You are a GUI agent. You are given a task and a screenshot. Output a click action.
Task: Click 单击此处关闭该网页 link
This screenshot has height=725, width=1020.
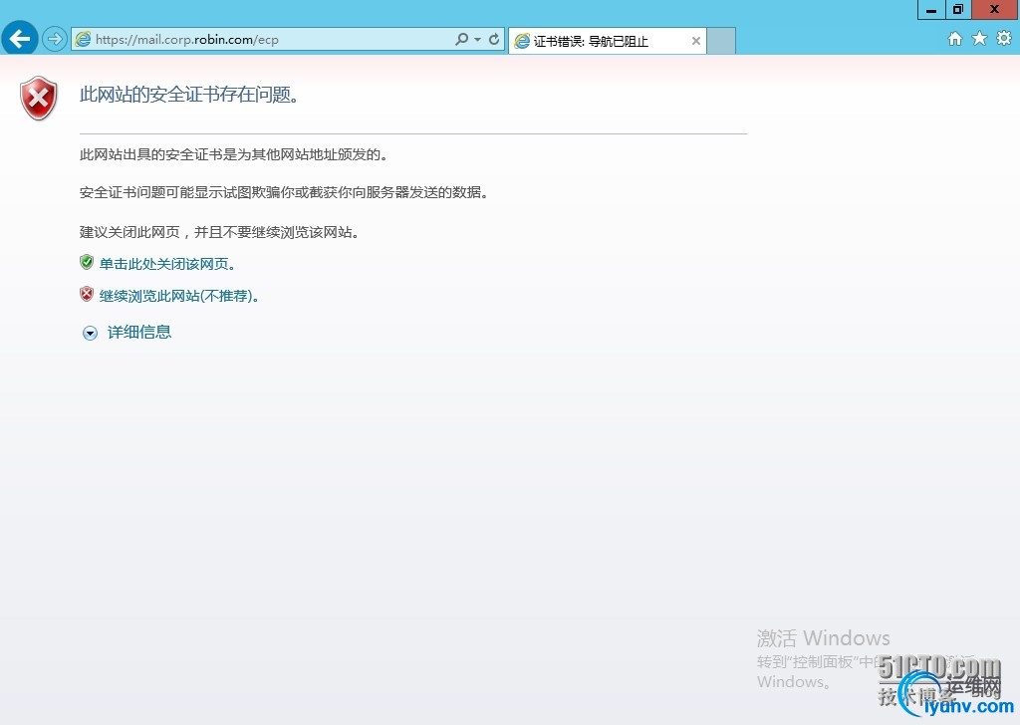click(x=167, y=264)
